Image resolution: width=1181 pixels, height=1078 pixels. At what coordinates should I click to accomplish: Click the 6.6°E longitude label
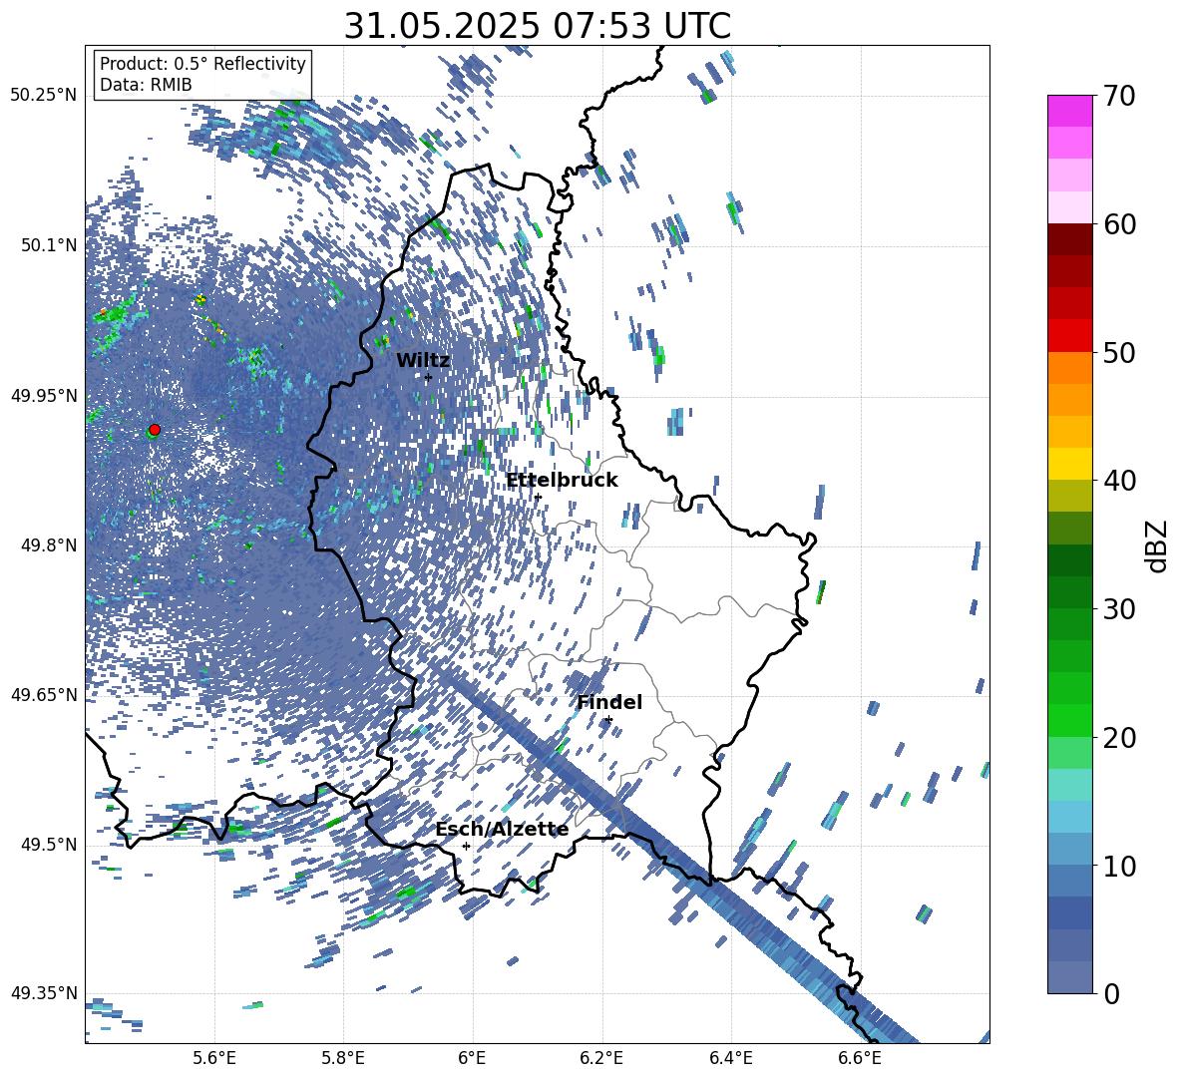(860, 1058)
